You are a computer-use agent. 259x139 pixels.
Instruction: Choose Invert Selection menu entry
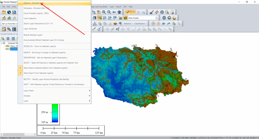54,18
